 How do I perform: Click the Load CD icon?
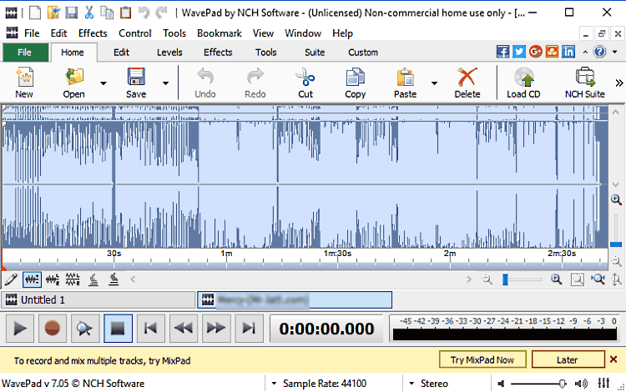pos(524,77)
